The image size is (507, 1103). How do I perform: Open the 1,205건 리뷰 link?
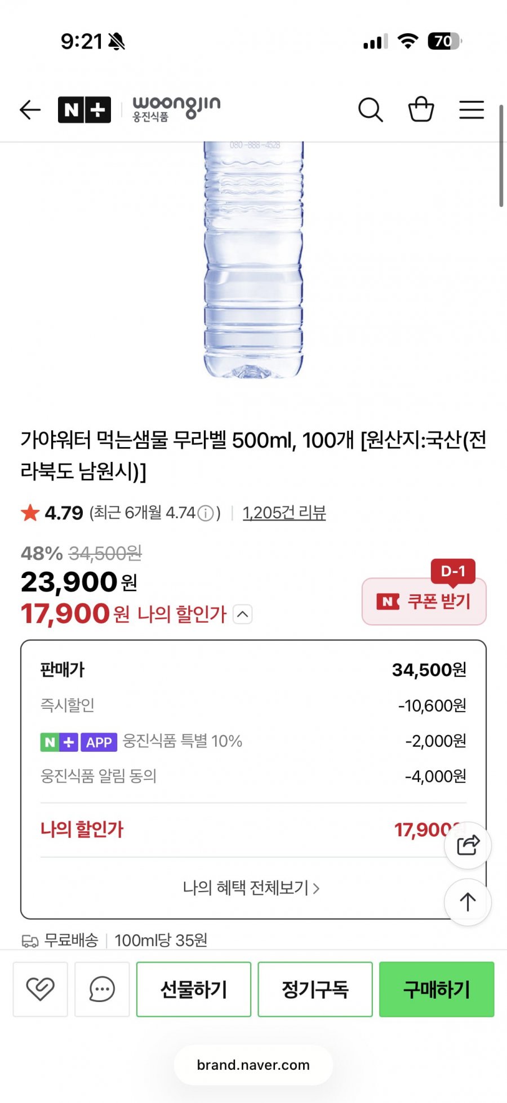tap(284, 513)
